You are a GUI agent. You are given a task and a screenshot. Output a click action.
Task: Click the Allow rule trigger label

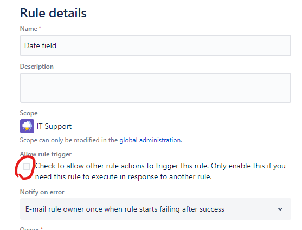coord(46,154)
